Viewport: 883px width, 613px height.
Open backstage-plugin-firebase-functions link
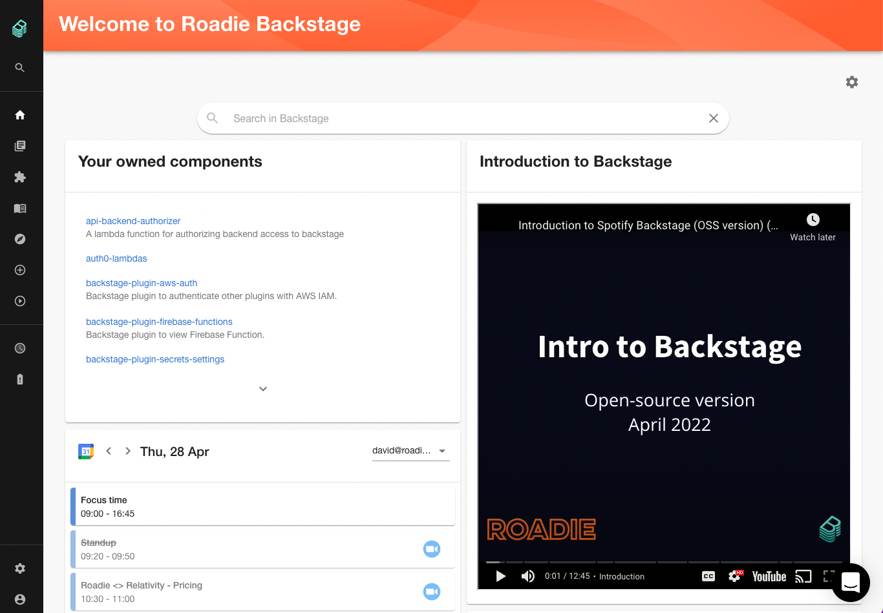(x=159, y=322)
